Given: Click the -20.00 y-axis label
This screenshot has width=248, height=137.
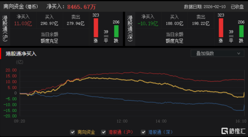Looking at the screenshot, I should click(x=10, y=116).
